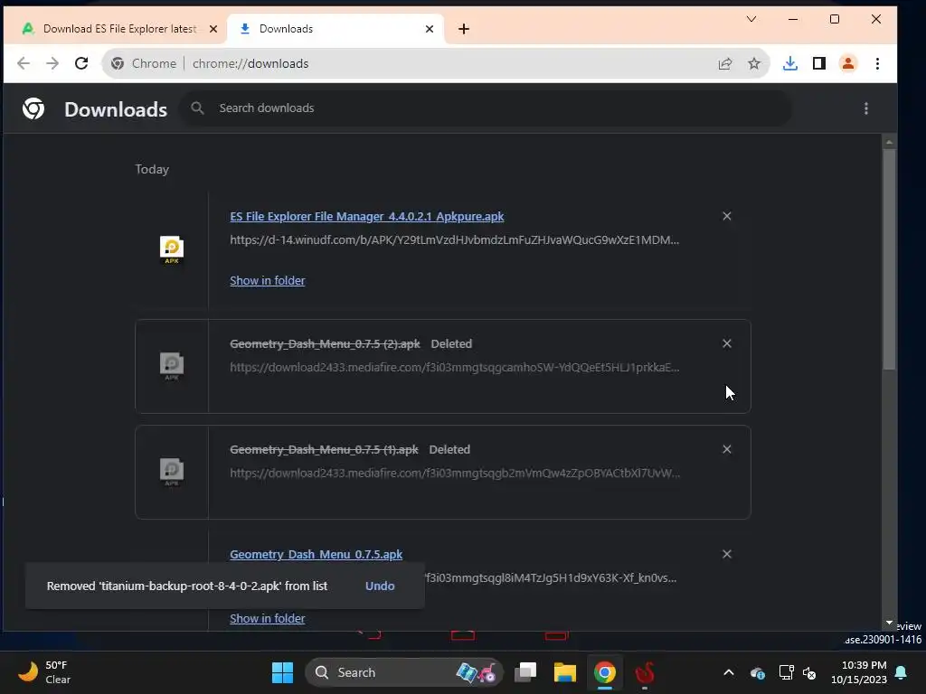
Task: Open Chrome's three-dot main menu
Action: tap(877, 64)
